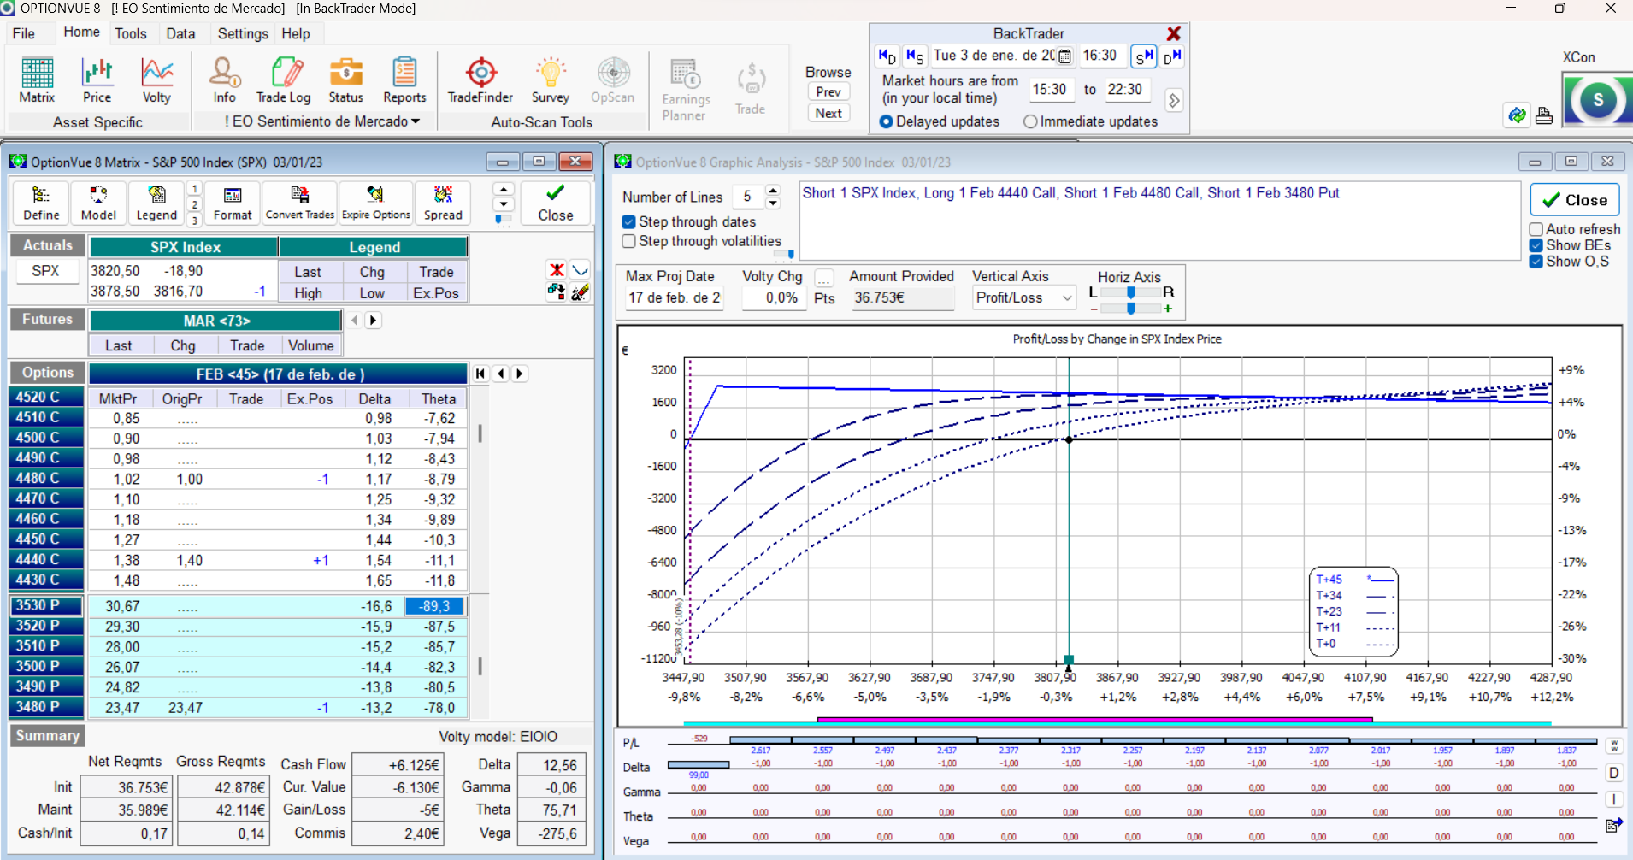
Task: Increase the Number of Lines stepper
Action: click(773, 191)
